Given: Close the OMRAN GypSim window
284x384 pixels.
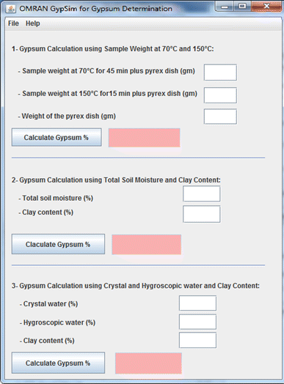Looking at the screenshot, I should click(x=267, y=7).
